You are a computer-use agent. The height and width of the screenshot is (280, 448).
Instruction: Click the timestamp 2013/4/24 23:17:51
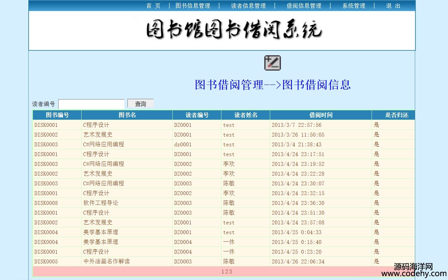[298, 154]
